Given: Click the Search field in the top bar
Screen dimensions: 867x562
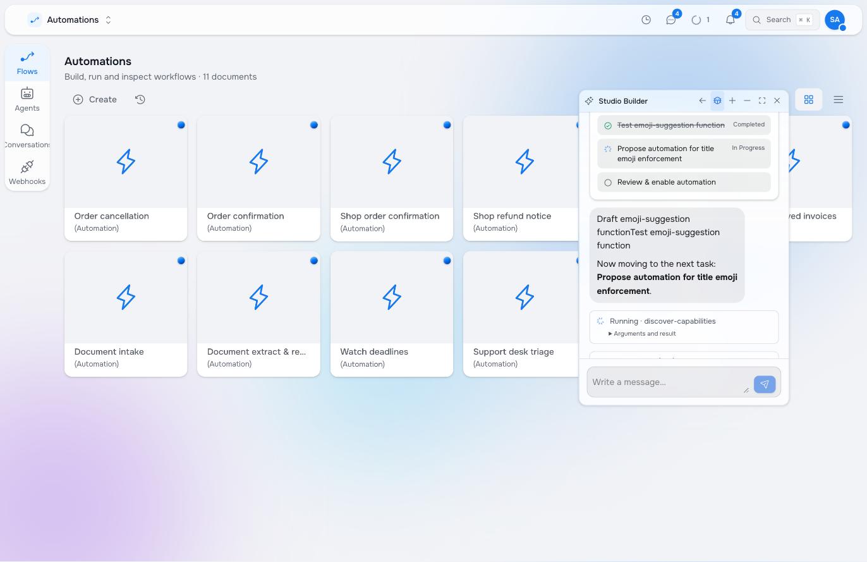Looking at the screenshot, I should click(x=782, y=20).
